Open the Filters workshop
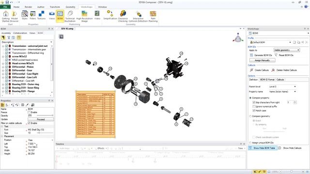The image size is (310, 174). pyautogui.click(x=33, y=15)
